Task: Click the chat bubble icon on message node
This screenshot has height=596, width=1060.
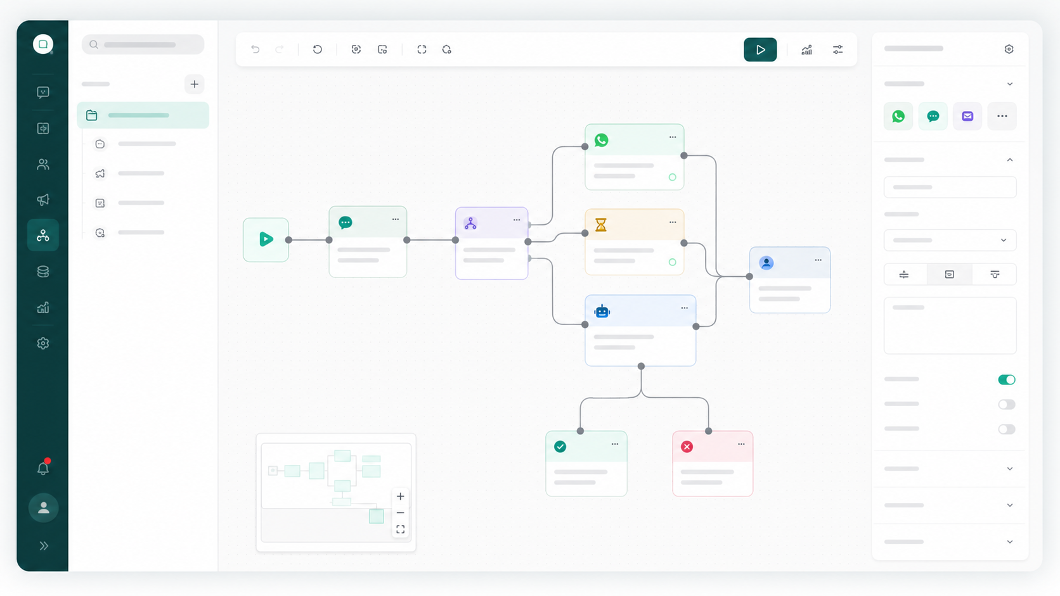Action: [346, 222]
